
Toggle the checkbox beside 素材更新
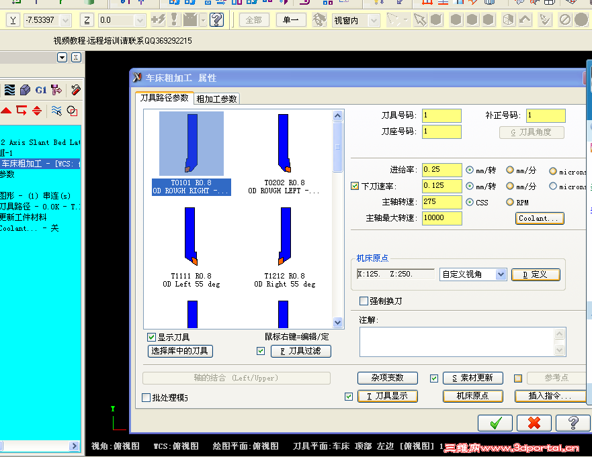tap(434, 378)
